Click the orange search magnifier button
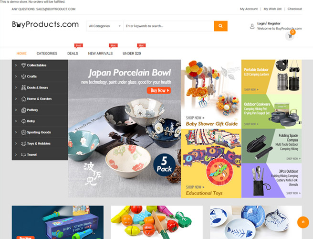Viewport: 313px width, 239px height. [x=220, y=26]
